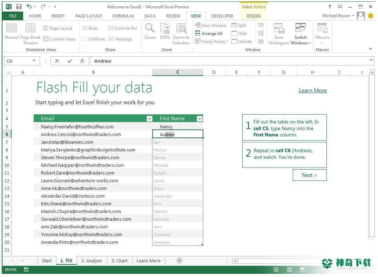Click Full Screen Mode icon in title bar
This screenshot has width=378, height=277.
click(340, 7)
